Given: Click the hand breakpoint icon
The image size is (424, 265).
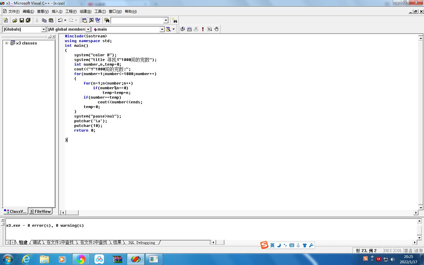Looking at the screenshot, I should click(x=216, y=29).
